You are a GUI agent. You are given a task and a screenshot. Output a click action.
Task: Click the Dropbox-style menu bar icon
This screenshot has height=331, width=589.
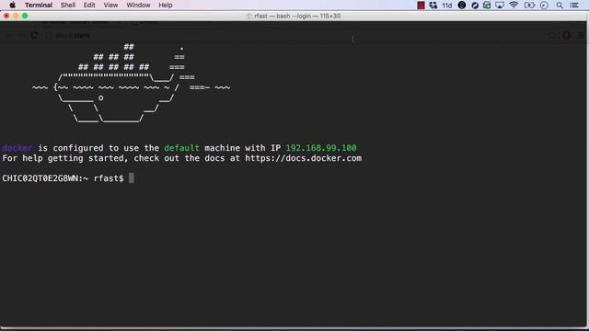pos(433,5)
